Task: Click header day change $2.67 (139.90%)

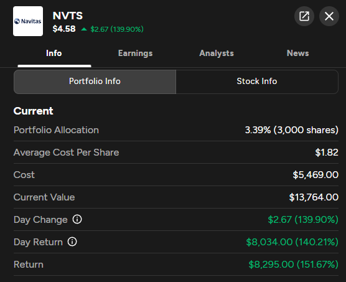Action: click(x=117, y=29)
